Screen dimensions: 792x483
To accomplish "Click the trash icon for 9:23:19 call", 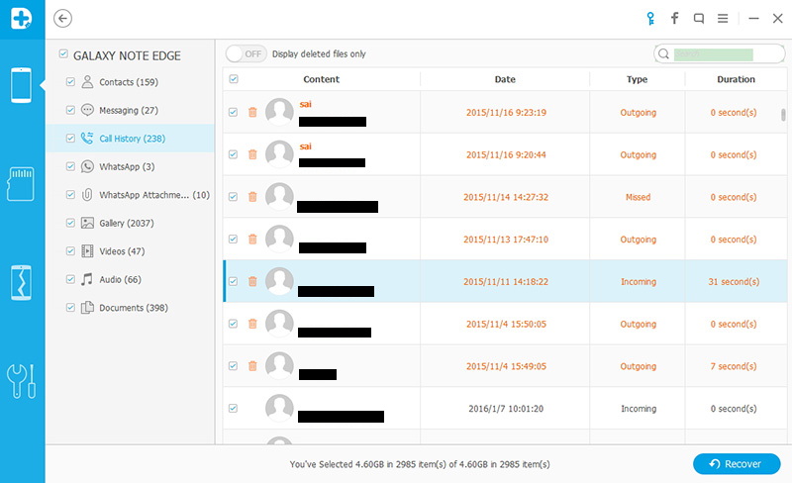I will pos(252,112).
